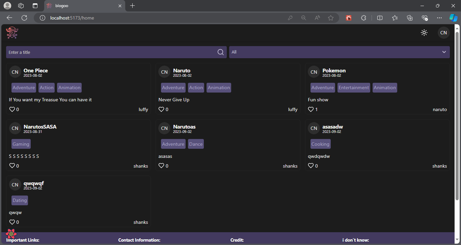461x245 pixels.
Task: Toggle the light theme sun icon
Action: click(x=424, y=33)
